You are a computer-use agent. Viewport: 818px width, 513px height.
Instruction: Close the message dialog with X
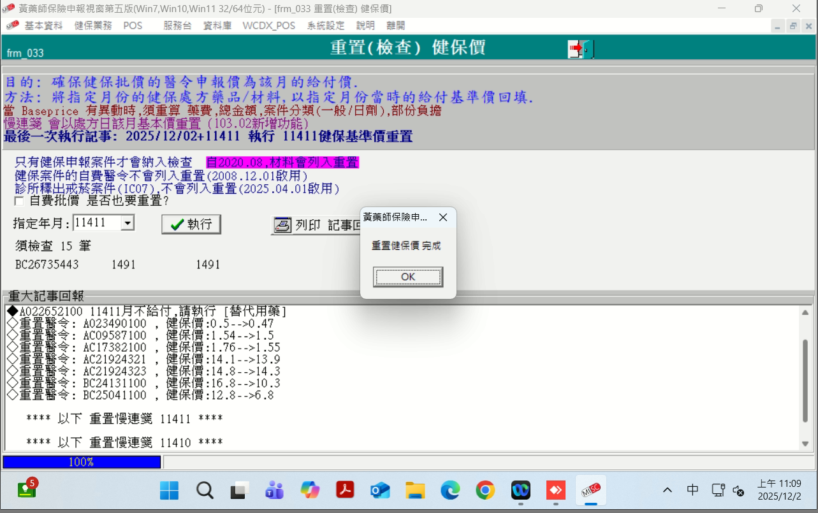pyautogui.click(x=443, y=217)
